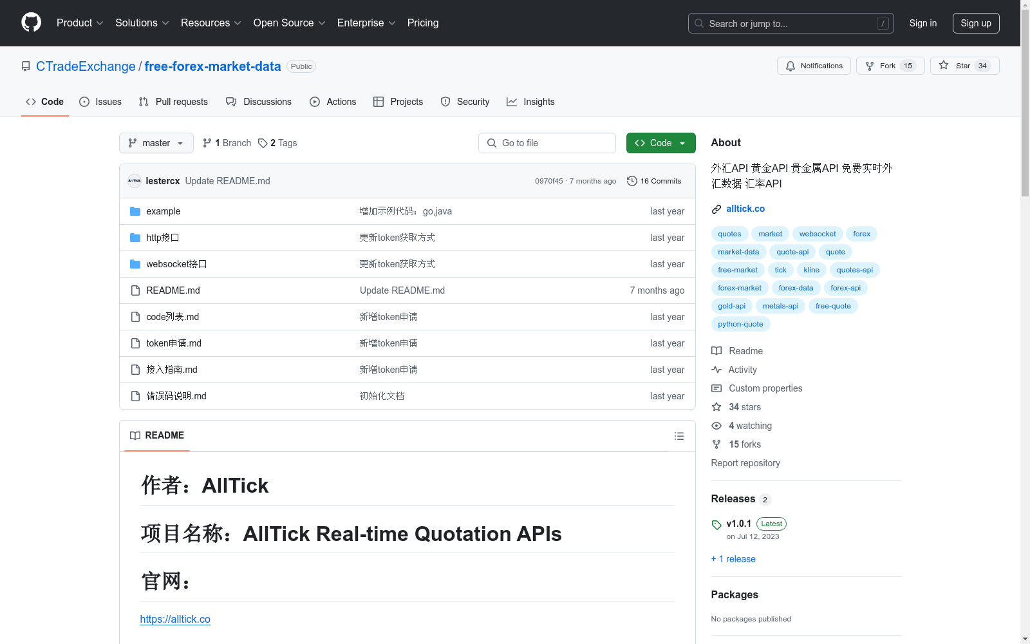Image resolution: width=1030 pixels, height=644 pixels.
Task: Click the forex-market topic tag
Action: click(740, 288)
